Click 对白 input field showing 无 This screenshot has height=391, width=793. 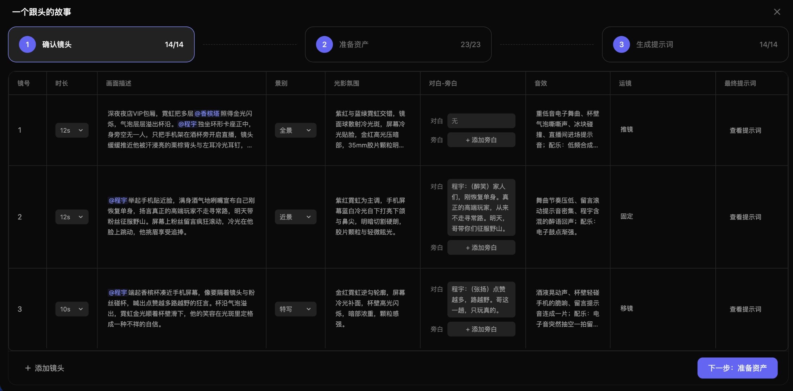tap(481, 121)
